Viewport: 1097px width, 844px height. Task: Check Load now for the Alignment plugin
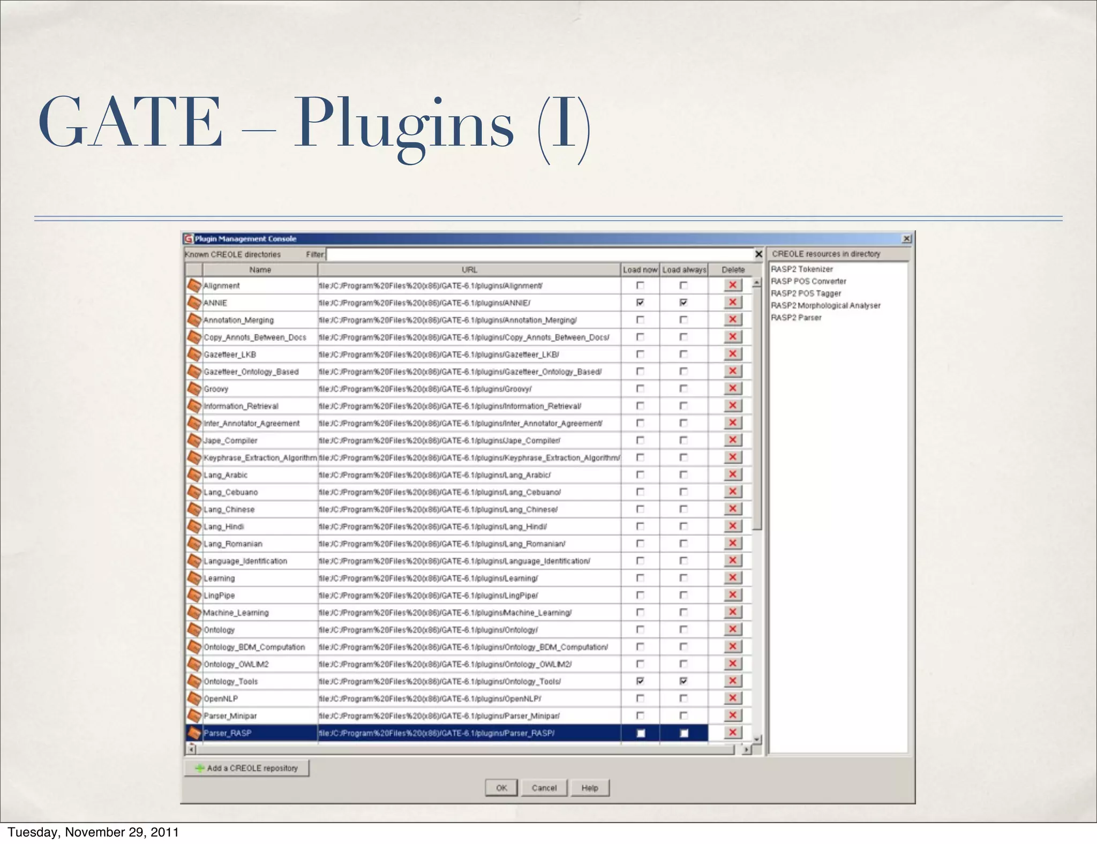(x=640, y=285)
